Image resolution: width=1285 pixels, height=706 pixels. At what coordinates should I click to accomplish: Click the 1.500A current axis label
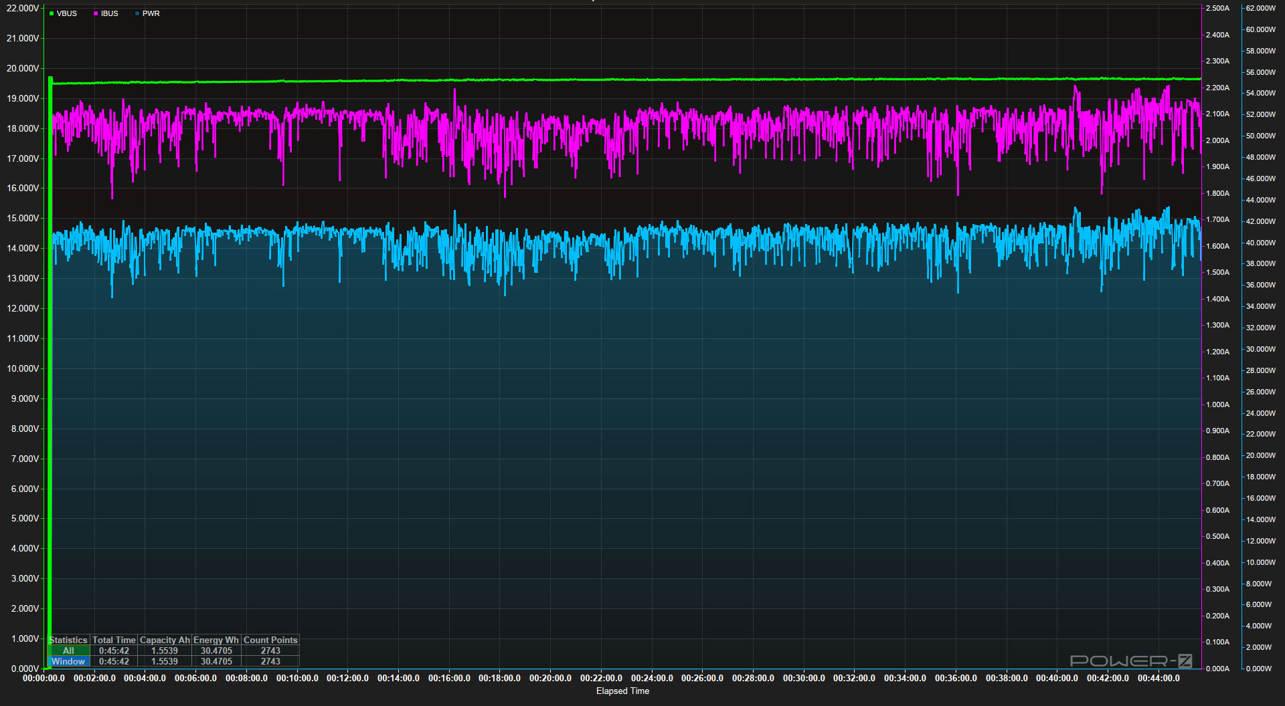point(1217,272)
